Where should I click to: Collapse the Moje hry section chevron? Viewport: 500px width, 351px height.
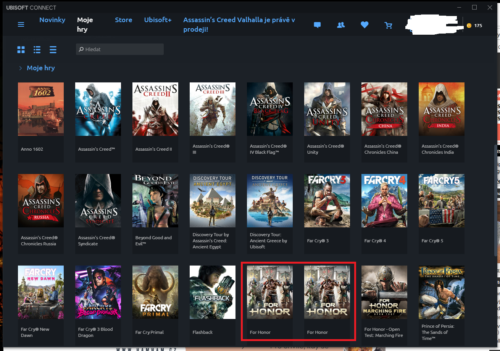[x=21, y=68]
